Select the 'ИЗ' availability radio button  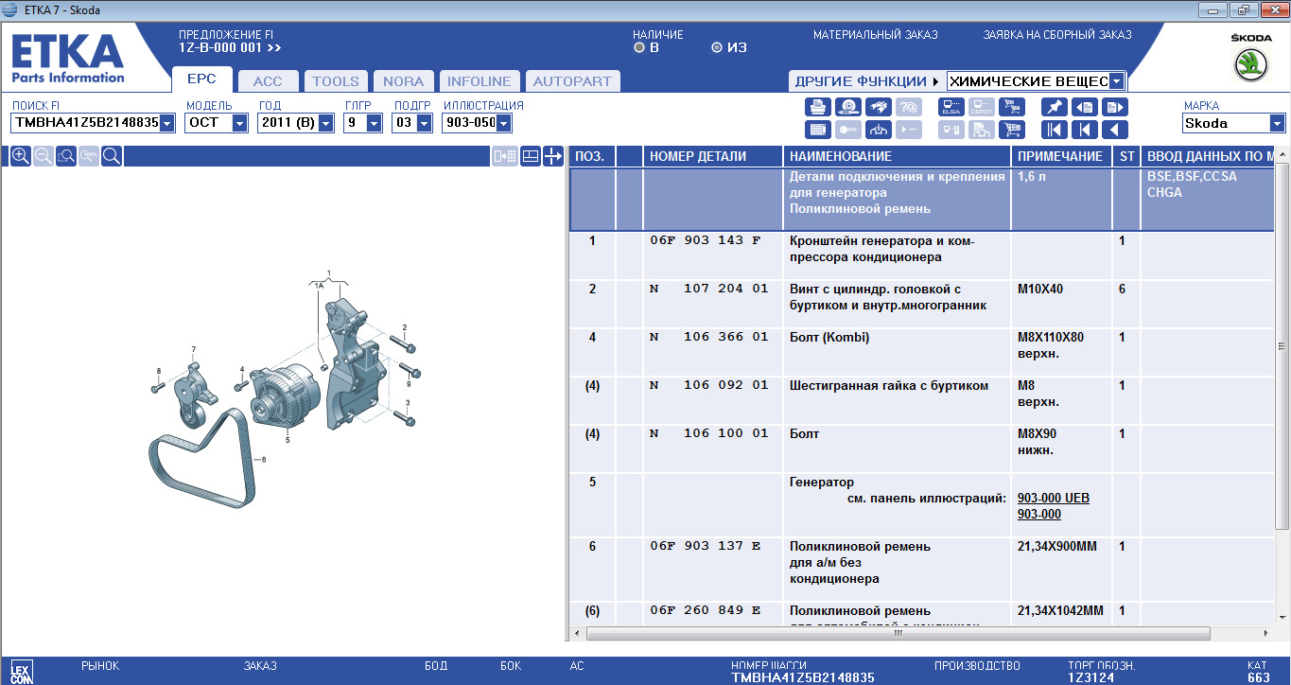coord(717,47)
